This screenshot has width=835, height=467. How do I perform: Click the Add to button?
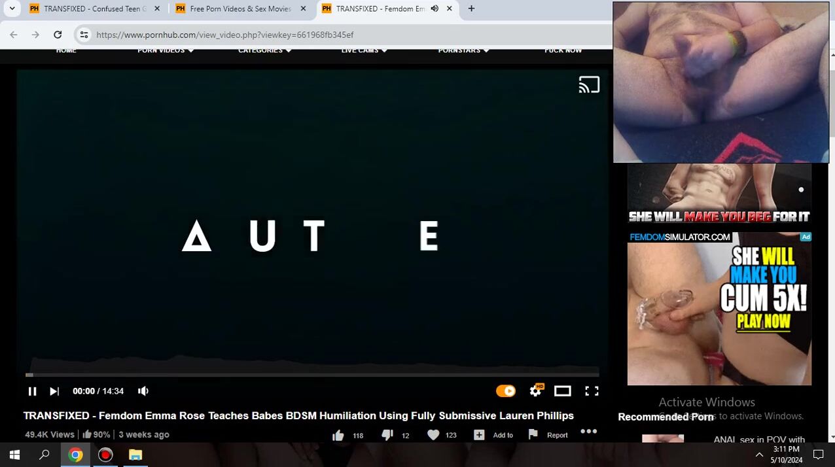(x=493, y=435)
